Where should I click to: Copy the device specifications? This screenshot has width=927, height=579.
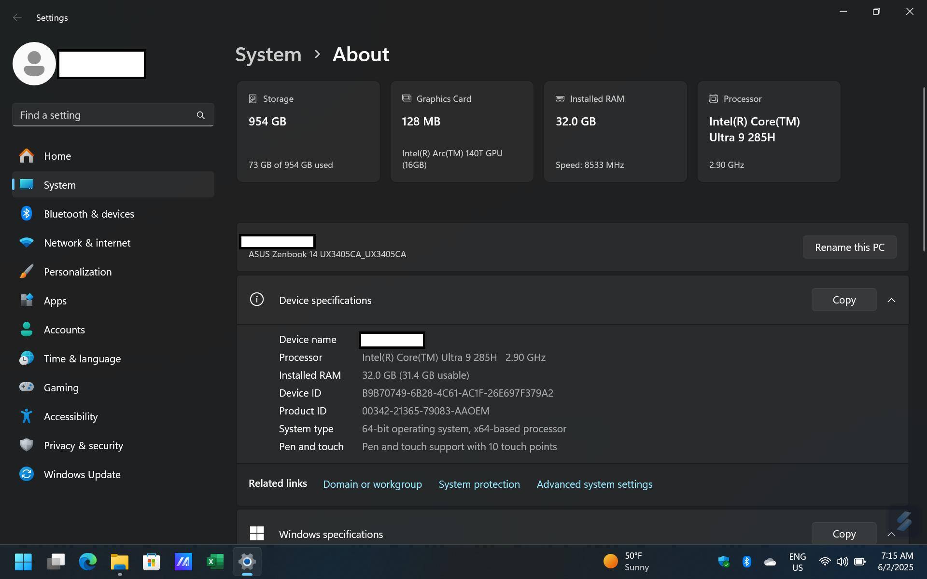843,300
